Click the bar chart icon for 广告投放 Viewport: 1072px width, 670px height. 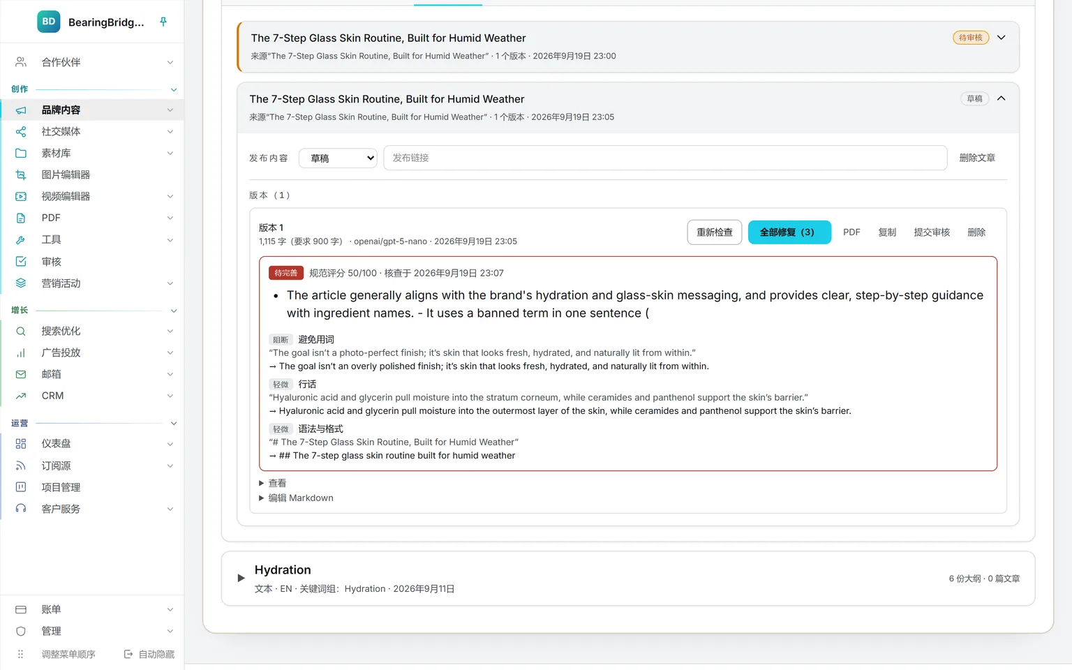pyautogui.click(x=21, y=352)
